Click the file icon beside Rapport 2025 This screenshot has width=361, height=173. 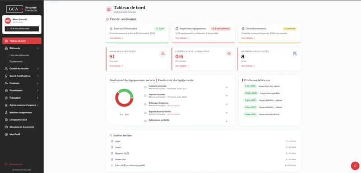click(x=112, y=153)
